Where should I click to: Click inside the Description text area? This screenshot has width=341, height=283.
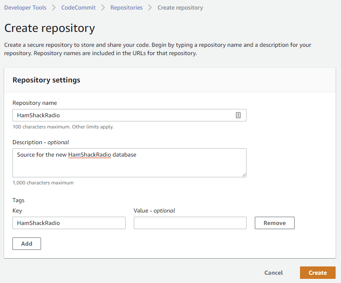point(129,163)
